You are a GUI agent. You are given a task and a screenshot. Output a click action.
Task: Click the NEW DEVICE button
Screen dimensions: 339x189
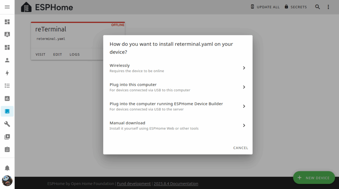click(x=314, y=178)
